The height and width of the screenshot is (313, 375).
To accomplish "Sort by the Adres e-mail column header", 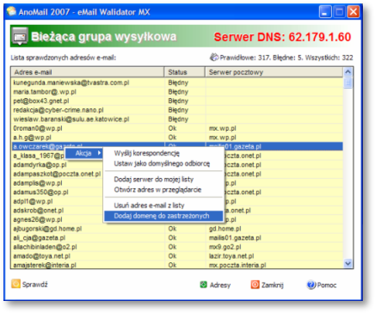I will click(x=88, y=72).
